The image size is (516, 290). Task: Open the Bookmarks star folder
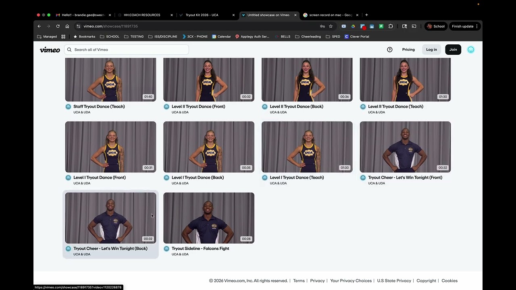coord(84,37)
